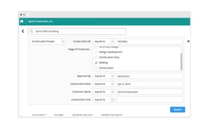Edit the Construction ID value 00938AC
Screen dimensions: 216x130
click(x=150, y=41)
